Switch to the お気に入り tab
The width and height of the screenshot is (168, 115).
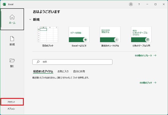pos(63,71)
